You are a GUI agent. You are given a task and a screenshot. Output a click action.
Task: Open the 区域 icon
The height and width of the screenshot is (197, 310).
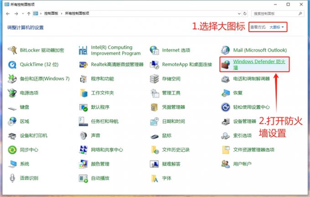12,121
